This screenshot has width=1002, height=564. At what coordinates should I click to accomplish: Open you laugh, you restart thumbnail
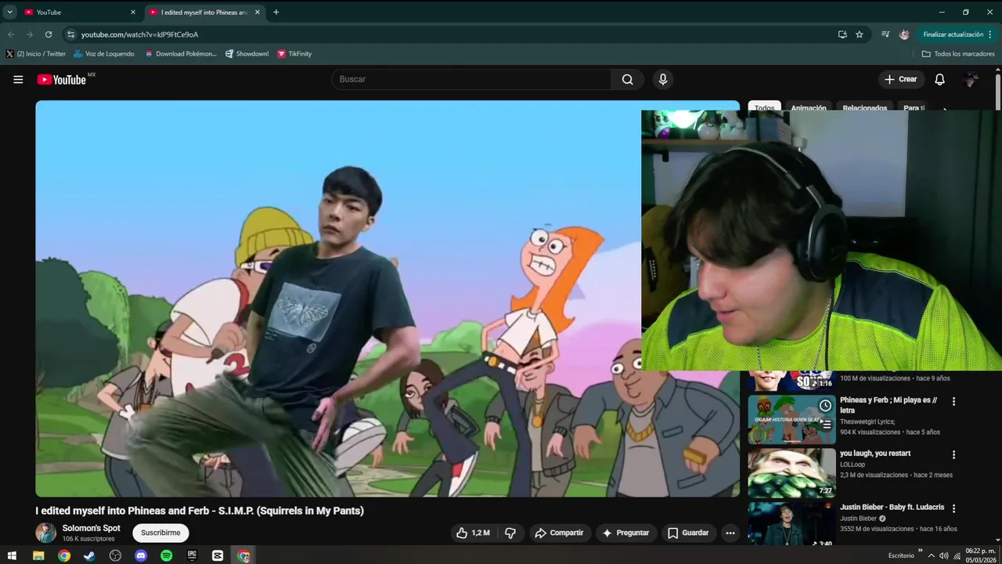[791, 473]
